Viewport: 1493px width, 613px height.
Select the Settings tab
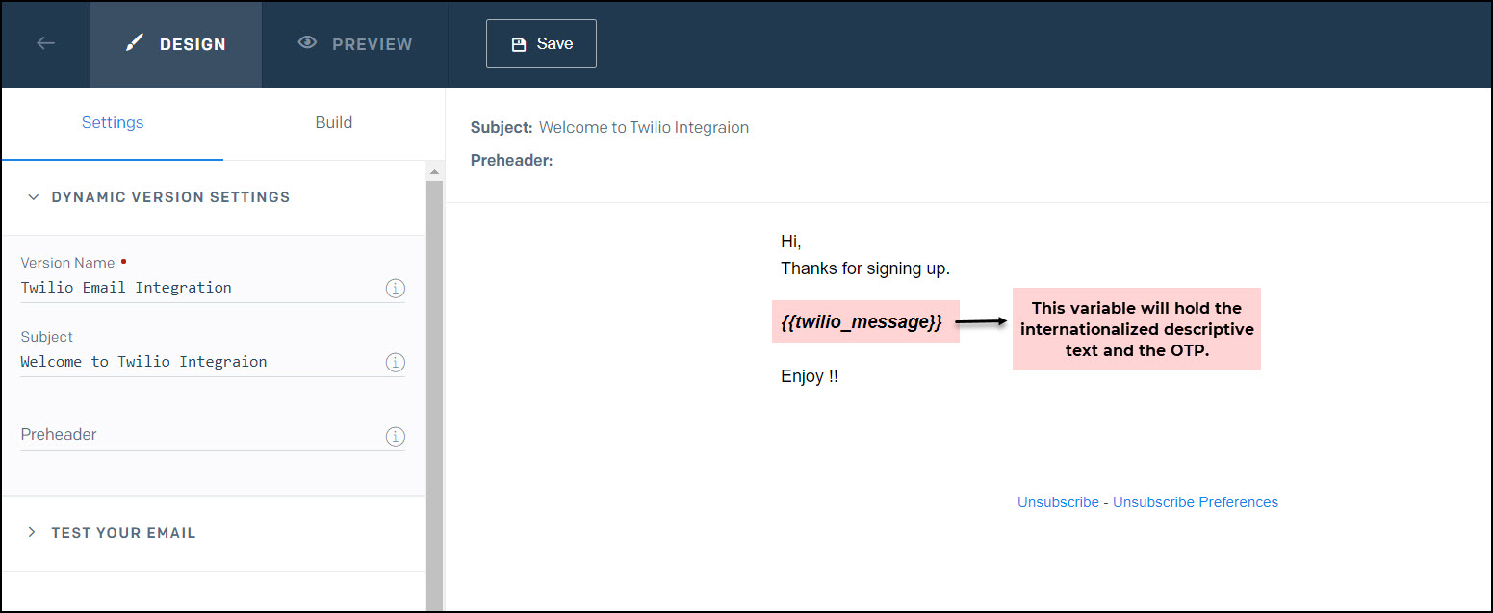click(113, 123)
